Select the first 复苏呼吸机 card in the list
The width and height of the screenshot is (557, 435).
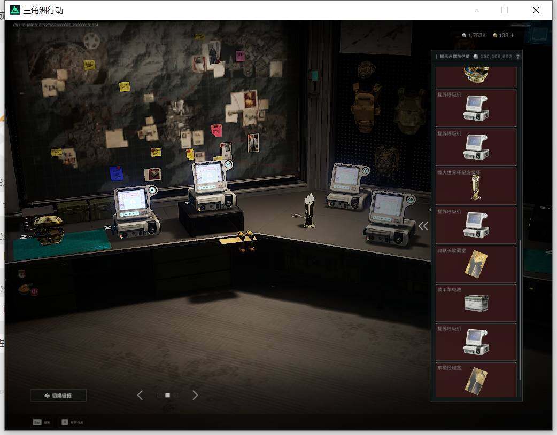[x=476, y=108]
